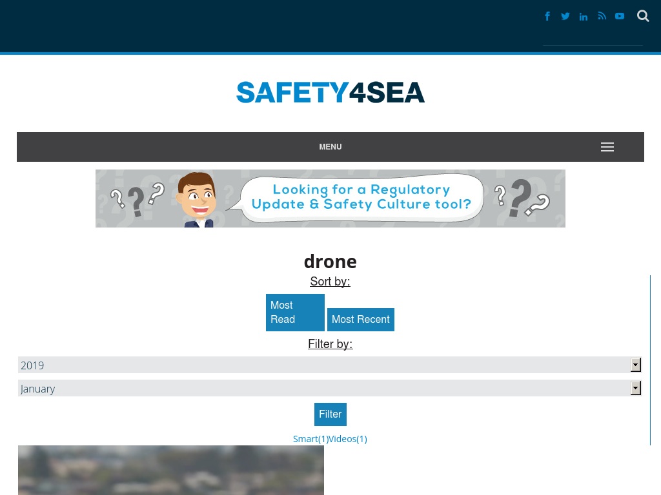Sort results by Most Recent
Screen dimensions: 661x495
(x=361, y=320)
